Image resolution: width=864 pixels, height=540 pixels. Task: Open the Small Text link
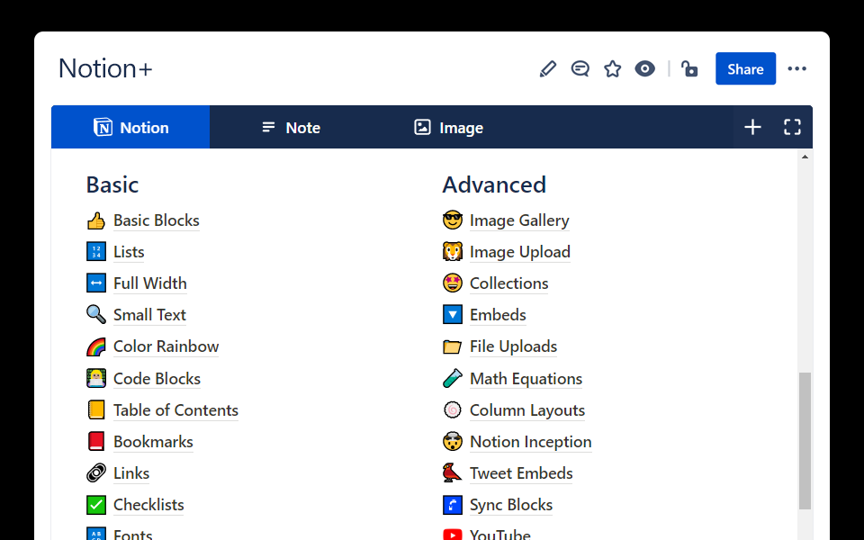(150, 315)
